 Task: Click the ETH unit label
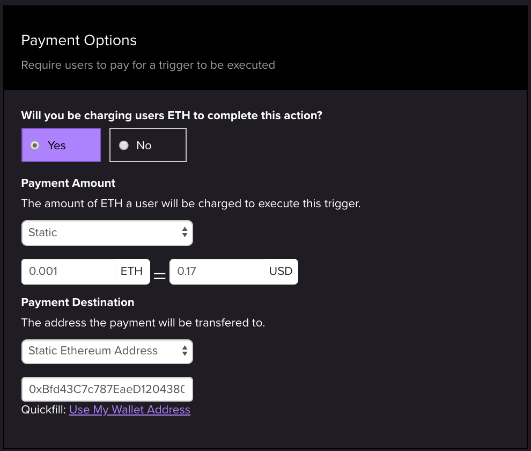[131, 271]
